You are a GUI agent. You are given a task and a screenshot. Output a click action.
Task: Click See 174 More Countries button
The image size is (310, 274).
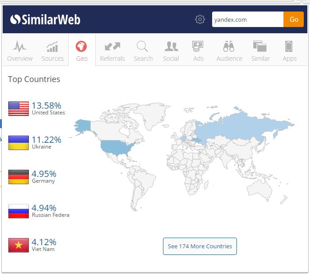point(200,246)
